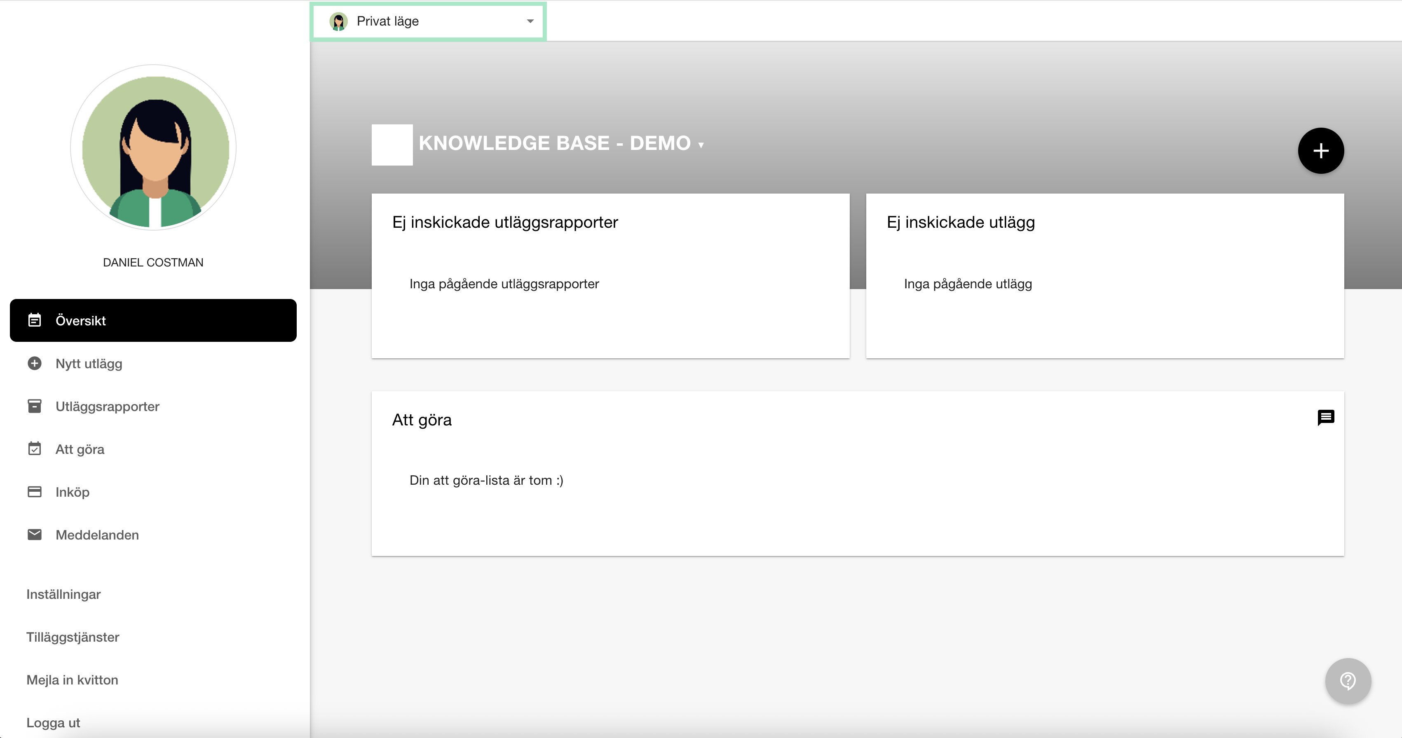Image resolution: width=1402 pixels, height=738 pixels.
Task: Select Nytt utlägg in the sidebar
Action: point(153,363)
